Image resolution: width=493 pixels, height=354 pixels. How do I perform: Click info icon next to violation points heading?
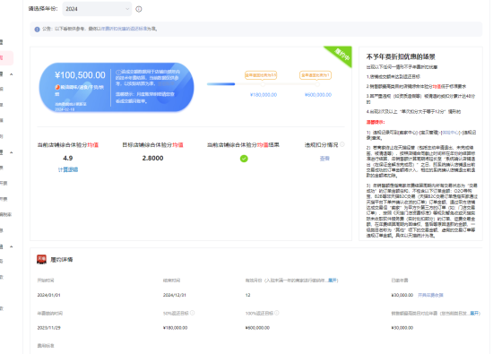pos(342,144)
